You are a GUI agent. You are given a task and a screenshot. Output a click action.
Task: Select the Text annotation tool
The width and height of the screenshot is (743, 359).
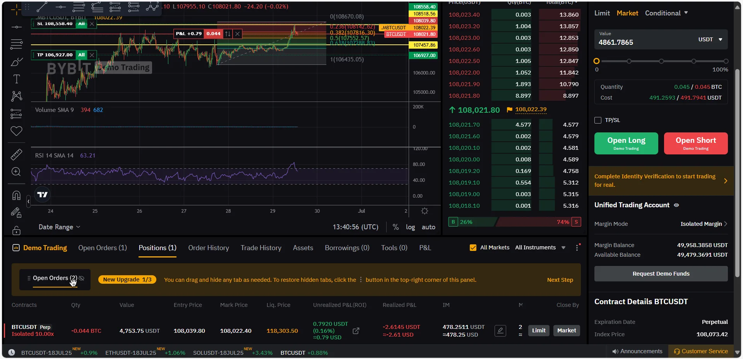tap(16, 79)
